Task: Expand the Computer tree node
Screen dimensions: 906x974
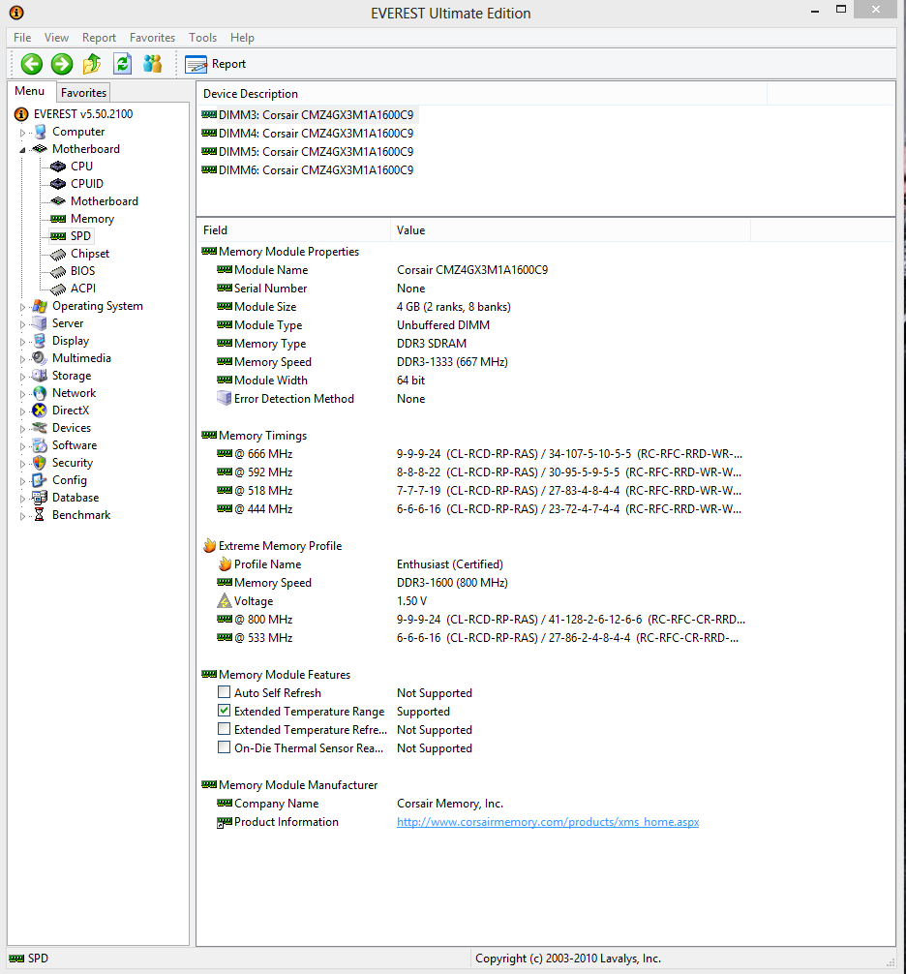Action: [x=22, y=133]
